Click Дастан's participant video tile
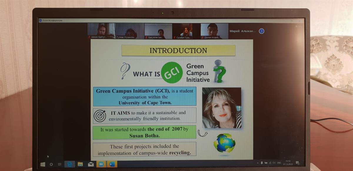This screenshot has height=171, width=353. [214, 31]
